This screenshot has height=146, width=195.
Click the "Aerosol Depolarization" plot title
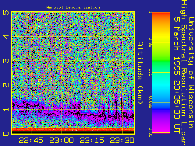[73, 7]
